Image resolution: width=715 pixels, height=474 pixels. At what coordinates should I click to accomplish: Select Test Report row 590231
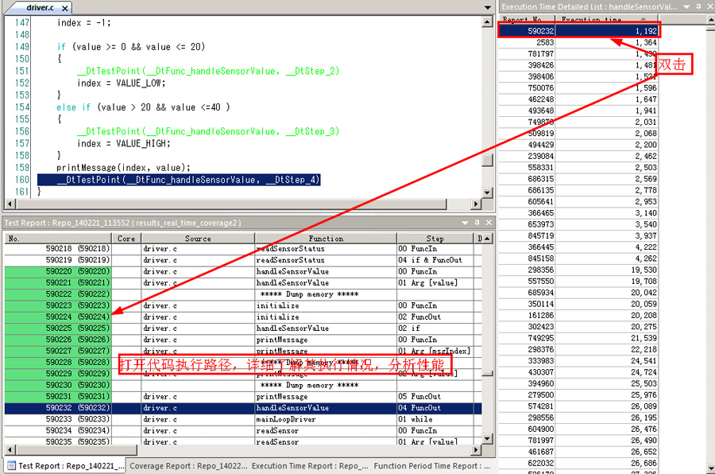tap(243, 396)
